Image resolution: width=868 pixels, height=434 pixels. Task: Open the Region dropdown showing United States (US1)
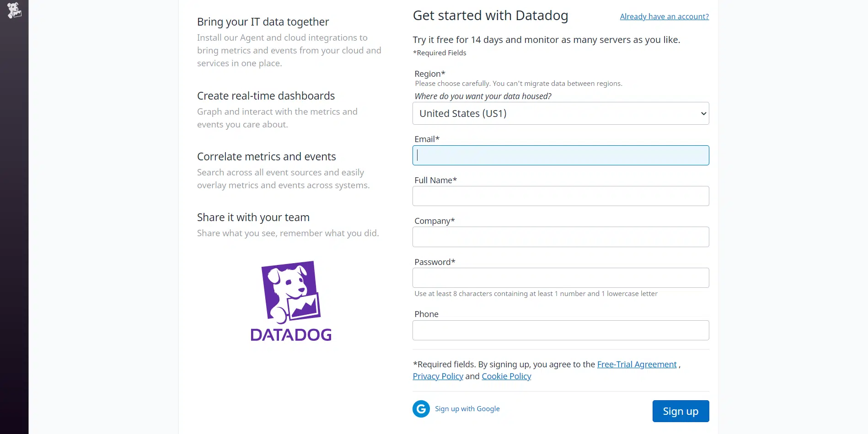pos(561,113)
